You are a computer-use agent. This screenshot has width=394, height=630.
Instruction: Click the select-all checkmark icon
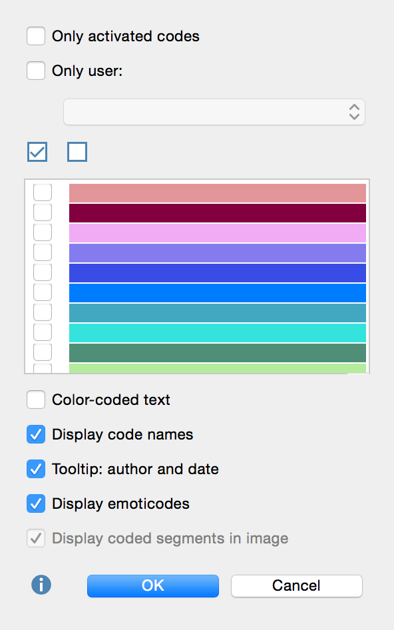[x=37, y=152]
